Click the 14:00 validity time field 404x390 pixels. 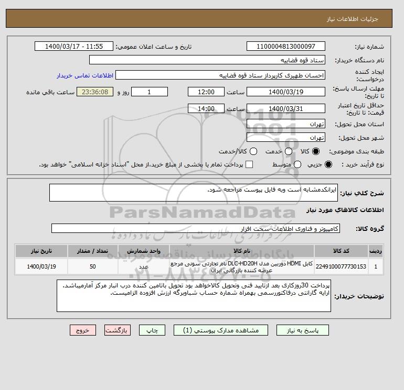[206, 108]
